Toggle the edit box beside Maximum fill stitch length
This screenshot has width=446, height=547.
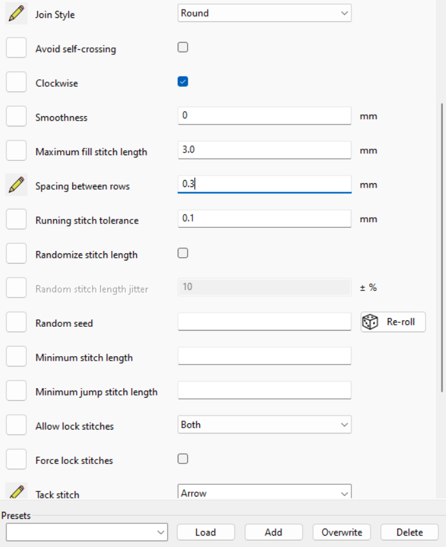(x=16, y=151)
